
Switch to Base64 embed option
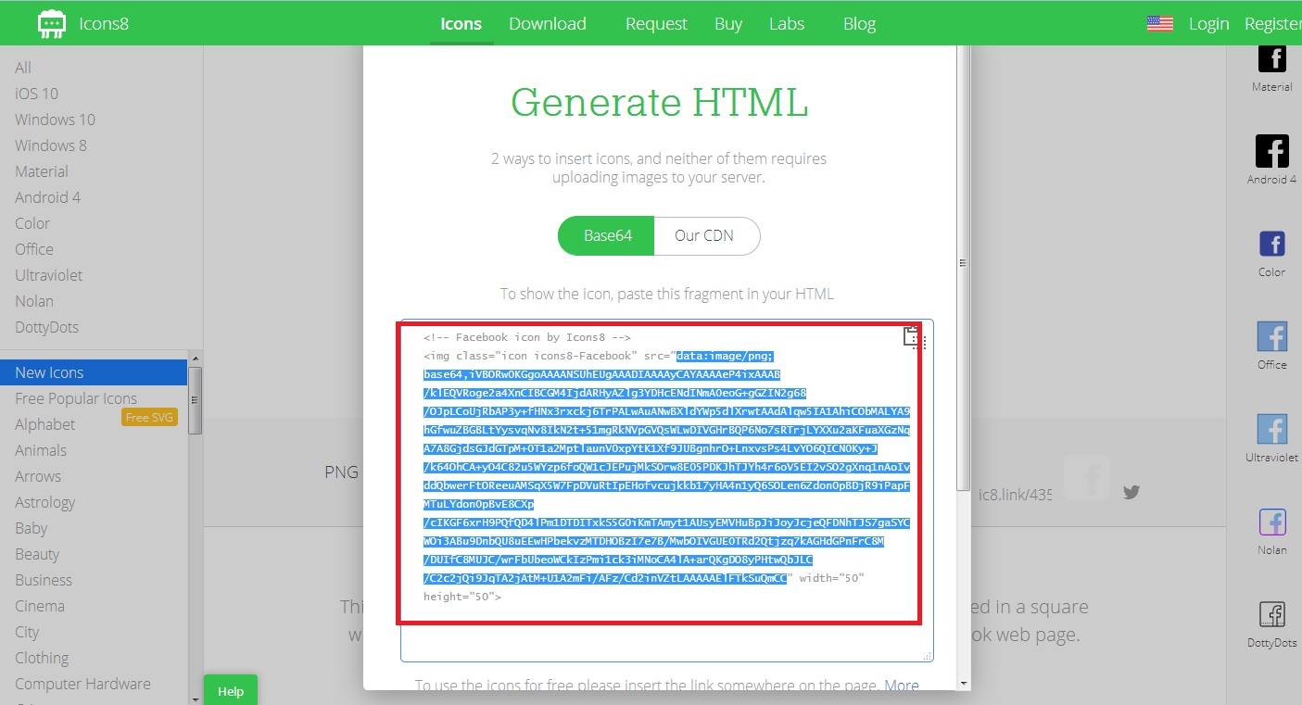607,236
